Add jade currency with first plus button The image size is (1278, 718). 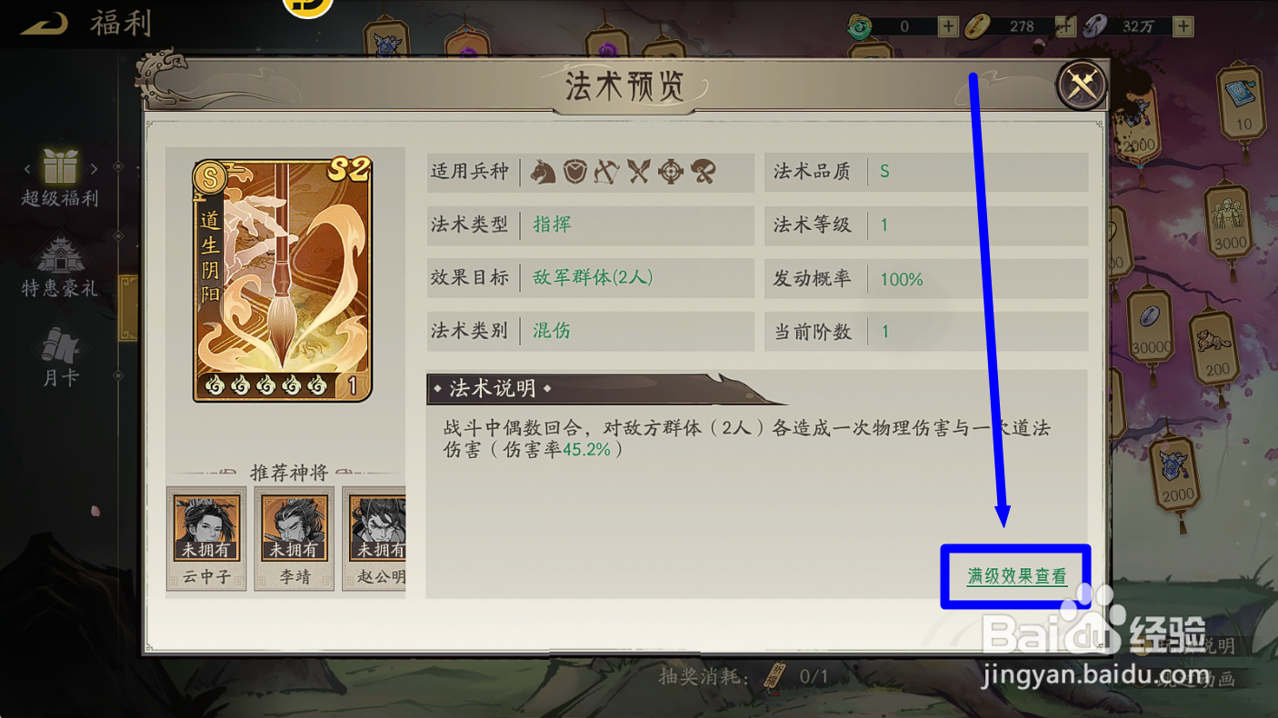tap(948, 26)
